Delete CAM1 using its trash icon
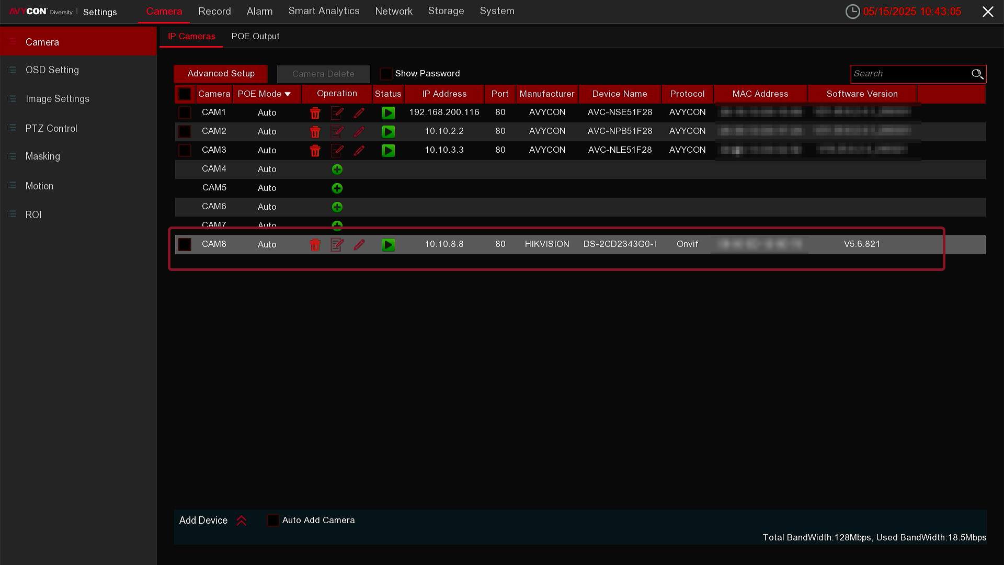The height and width of the screenshot is (565, 1004). coord(315,113)
